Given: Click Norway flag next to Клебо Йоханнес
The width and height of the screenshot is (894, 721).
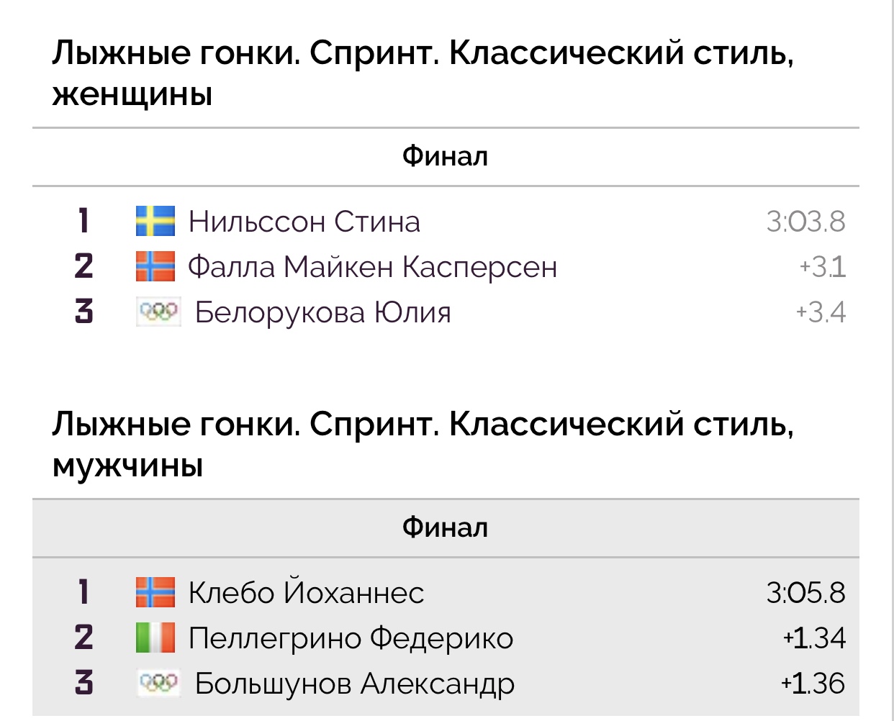Looking at the screenshot, I should point(155,592).
